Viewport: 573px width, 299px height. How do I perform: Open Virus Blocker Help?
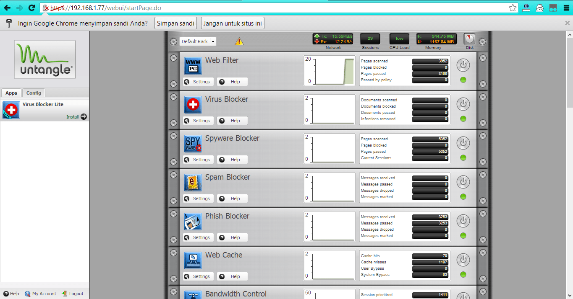(232, 121)
